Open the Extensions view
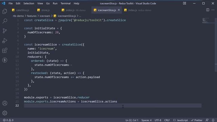Screen dimensions: 217x122 [x=5, y=50]
